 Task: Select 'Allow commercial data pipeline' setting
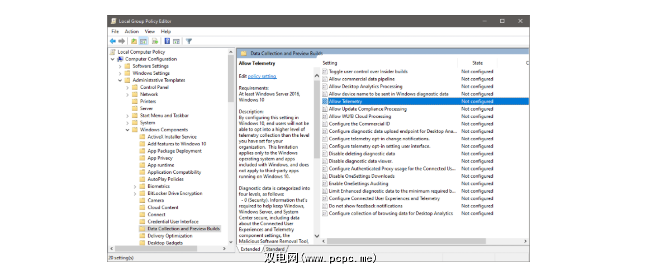[x=362, y=79]
